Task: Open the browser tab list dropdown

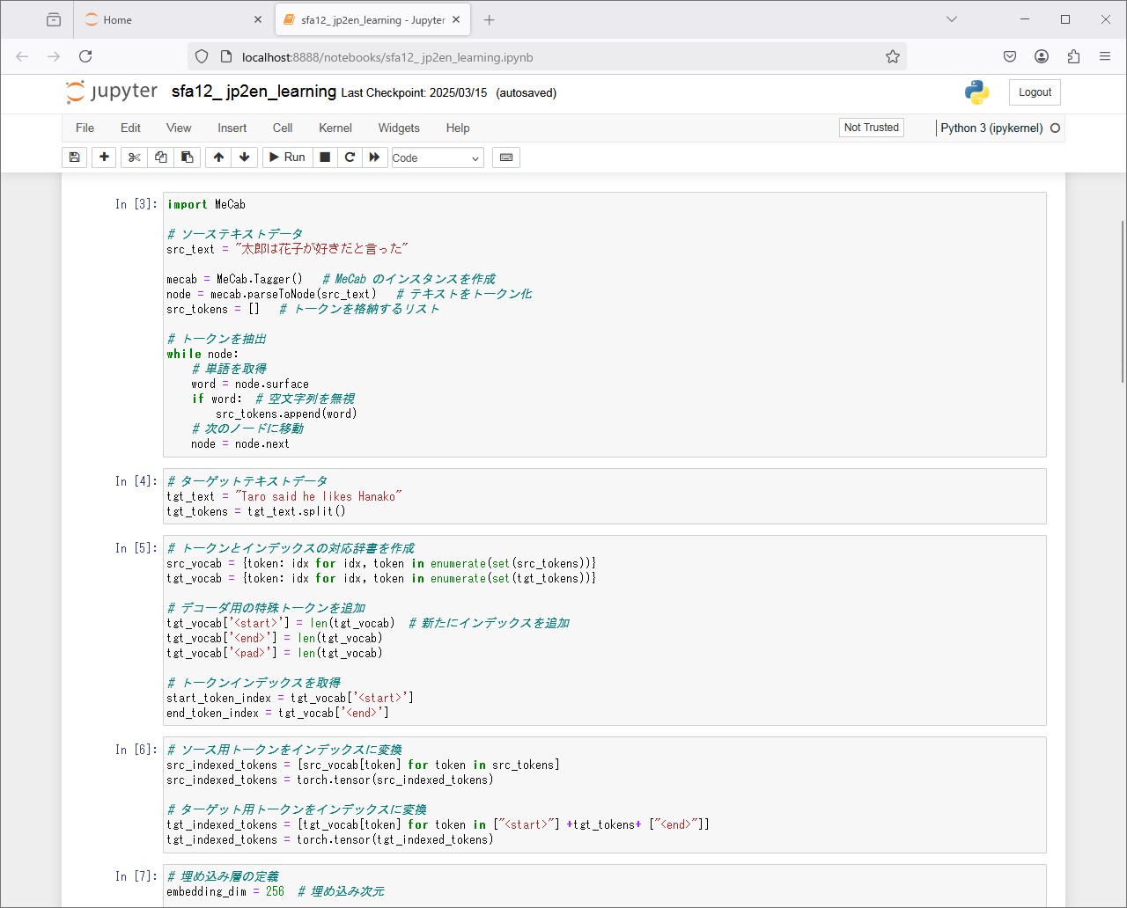Action: (952, 19)
